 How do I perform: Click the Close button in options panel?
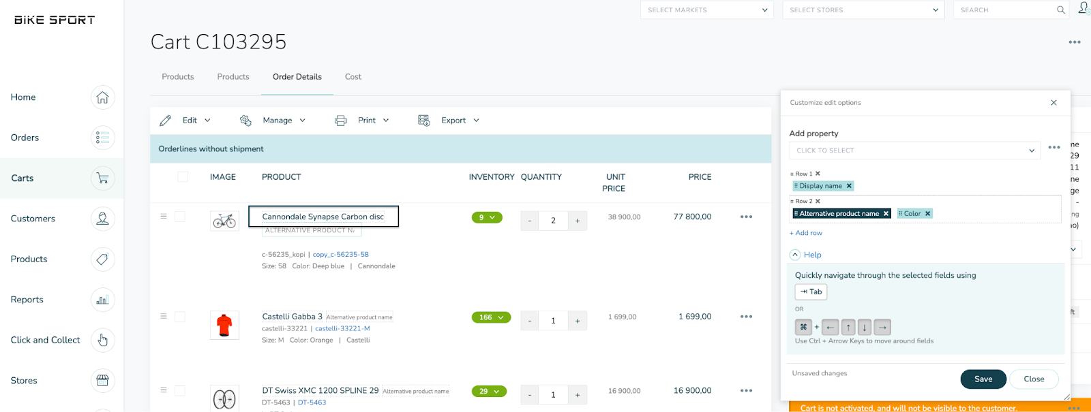point(1034,379)
